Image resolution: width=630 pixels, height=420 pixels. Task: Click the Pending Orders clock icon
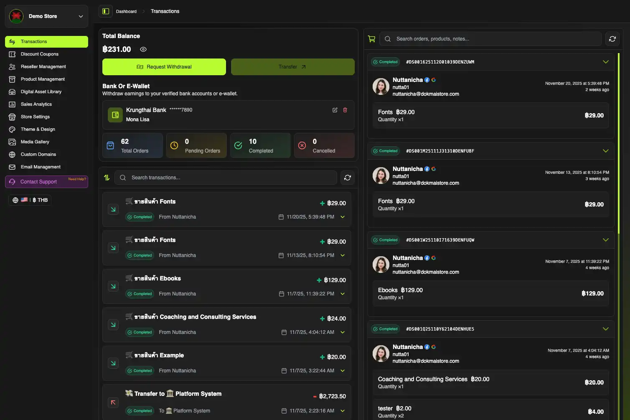tap(174, 145)
